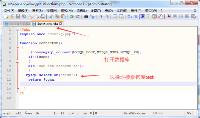Click the Zoom in magnifier icon
This screenshot has width=200, height=118.
pyautogui.click(x=101, y=16)
